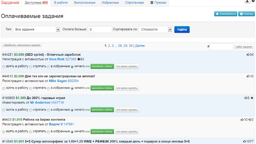Screen dimensions: 256x144
Task: Open the Помощь button
Action: [246, 14]
